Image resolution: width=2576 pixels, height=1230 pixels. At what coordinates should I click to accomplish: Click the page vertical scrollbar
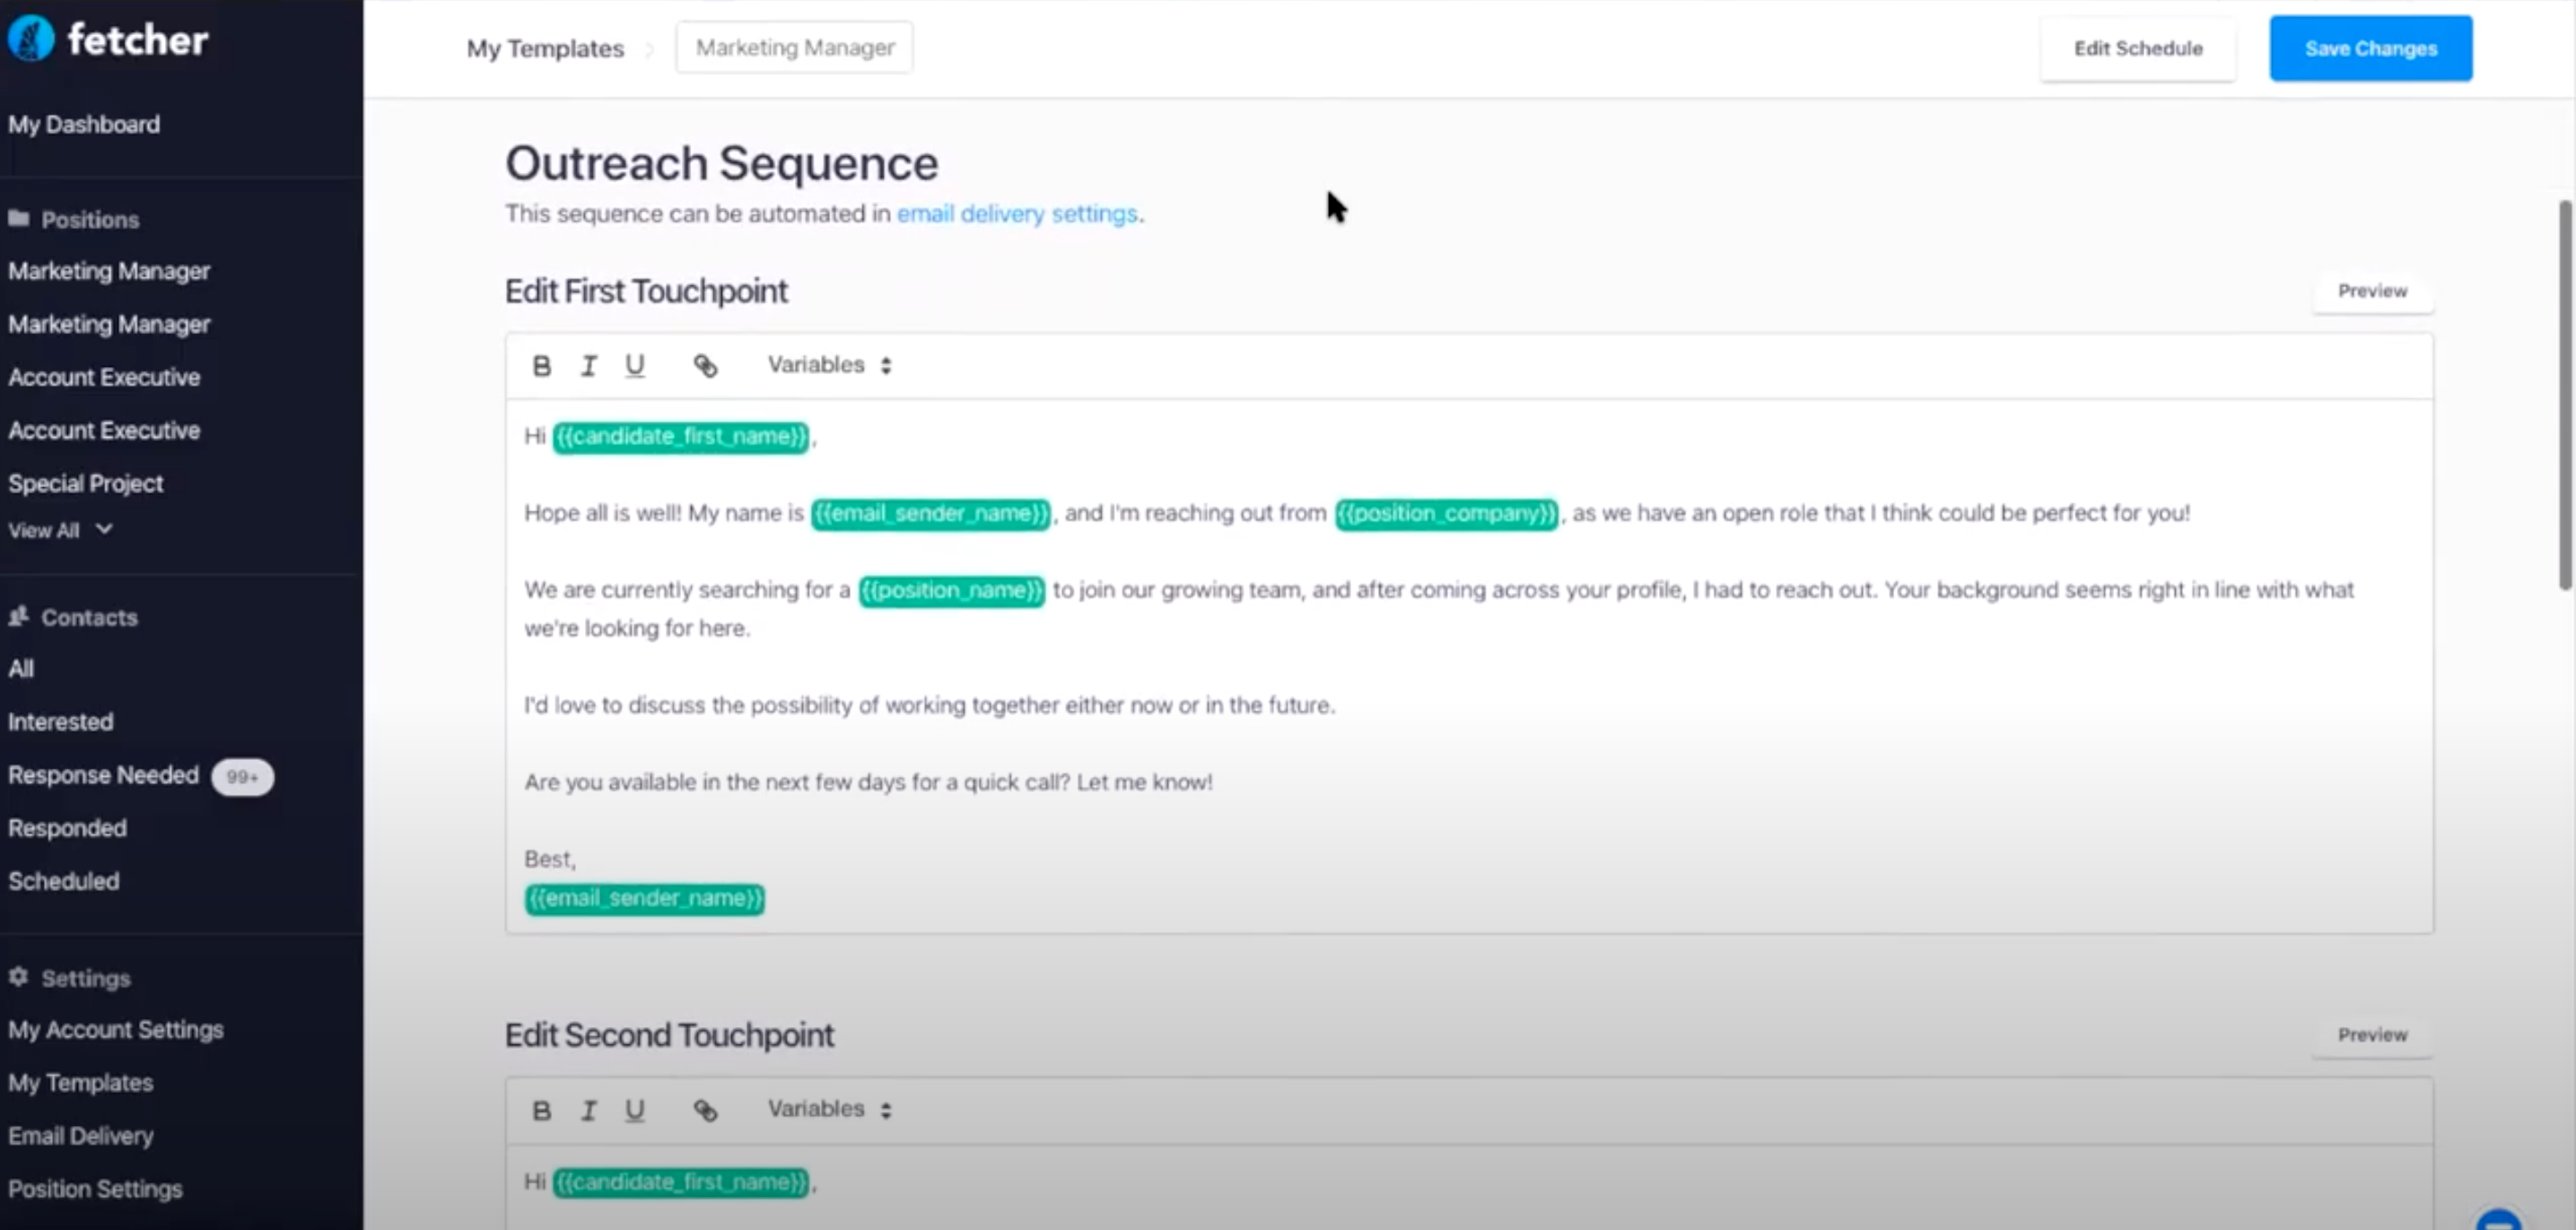[2565, 395]
